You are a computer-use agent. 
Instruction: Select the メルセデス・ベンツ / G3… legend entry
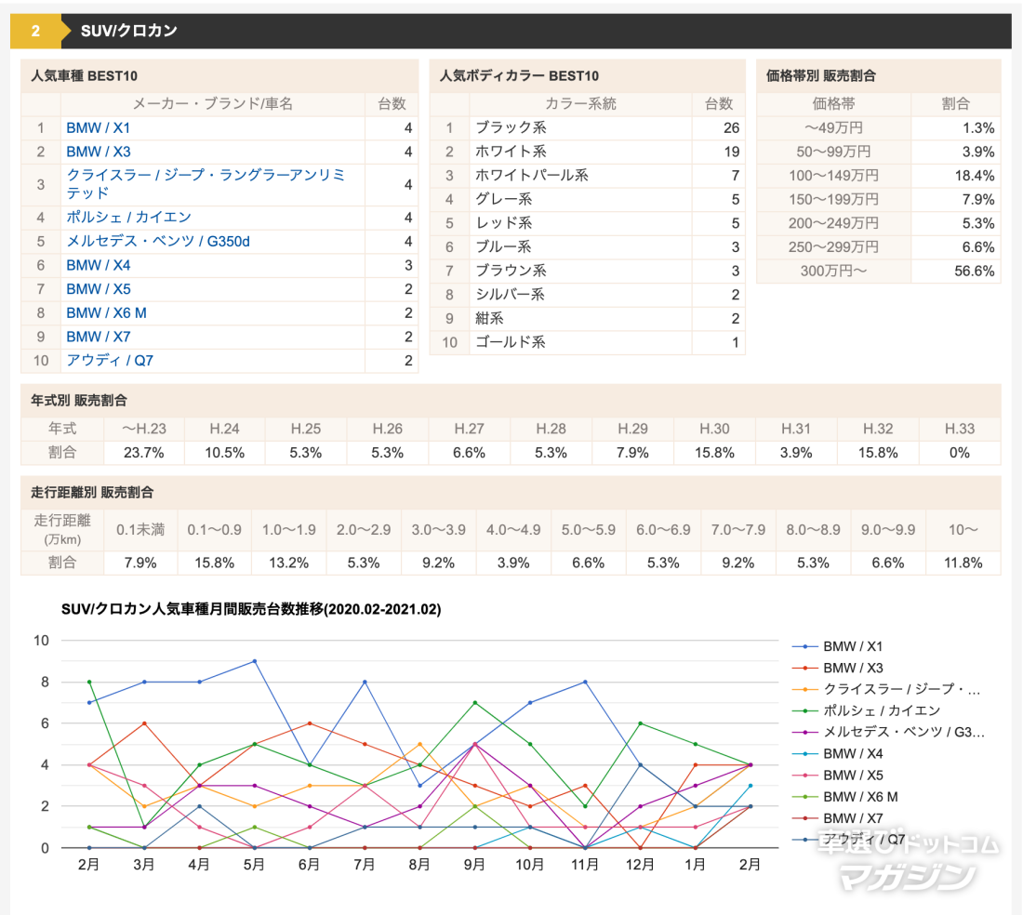[888, 732]
